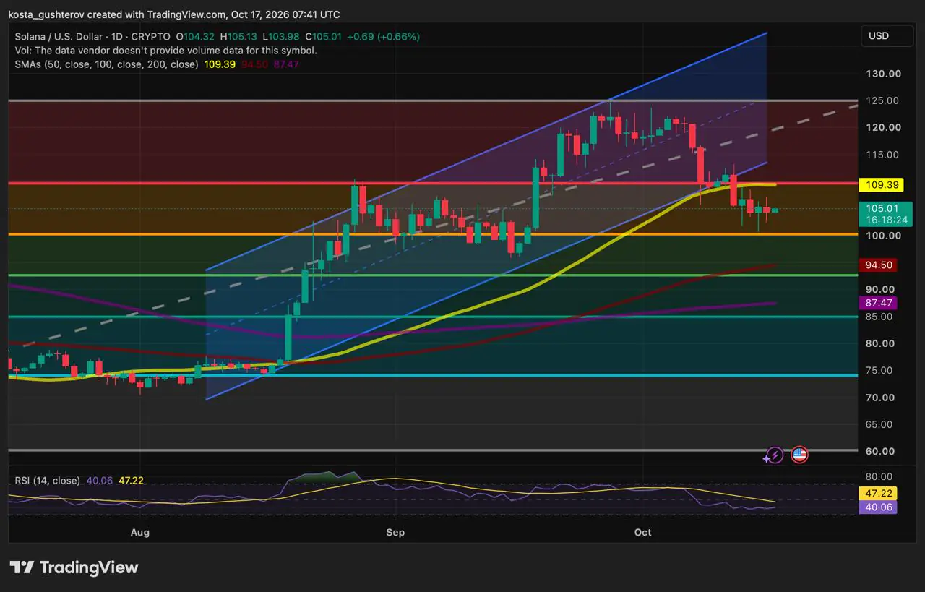Click the Vol data vendor notice line
The height and width of the screenshot is (592, 925).
pos(165,51)
